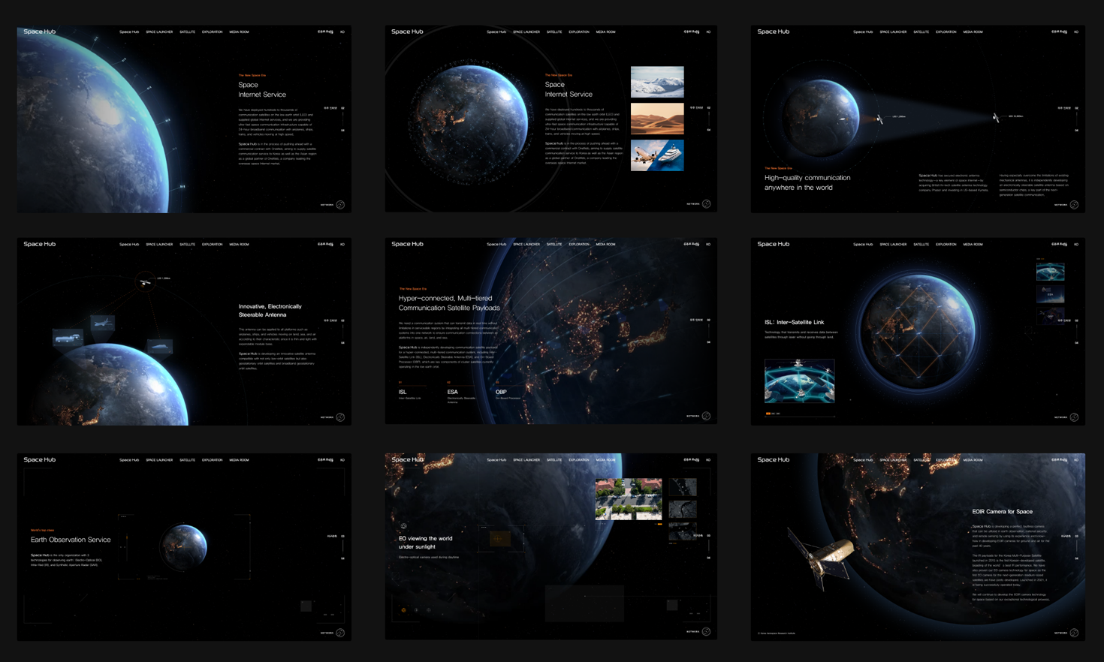Open SATELLITE menu in Hyper-connected payloads panel

(x=554, y=245)
